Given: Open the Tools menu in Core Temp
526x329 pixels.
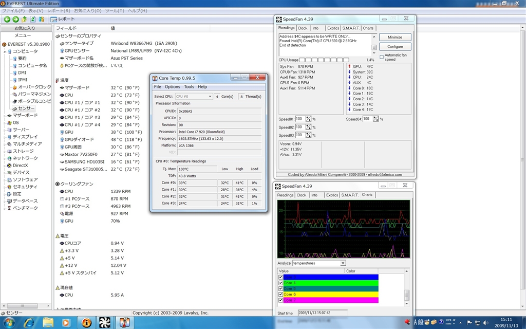Looking at the screenshot, I should coord(189,87).
